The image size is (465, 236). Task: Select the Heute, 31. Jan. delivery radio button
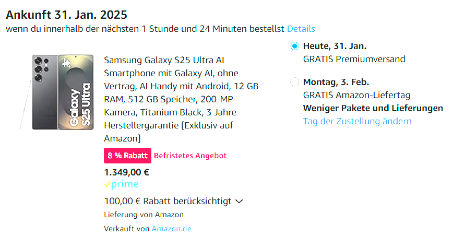pos(295,46)
